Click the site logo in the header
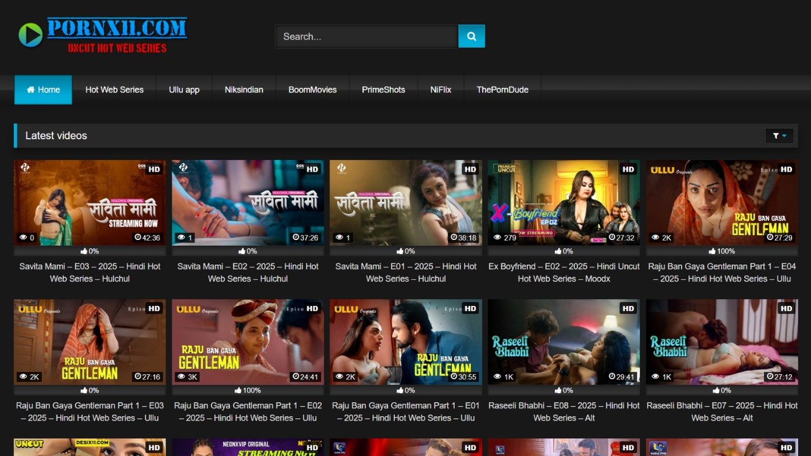This screenshot has height=456, width=811. tap(103, 35)
